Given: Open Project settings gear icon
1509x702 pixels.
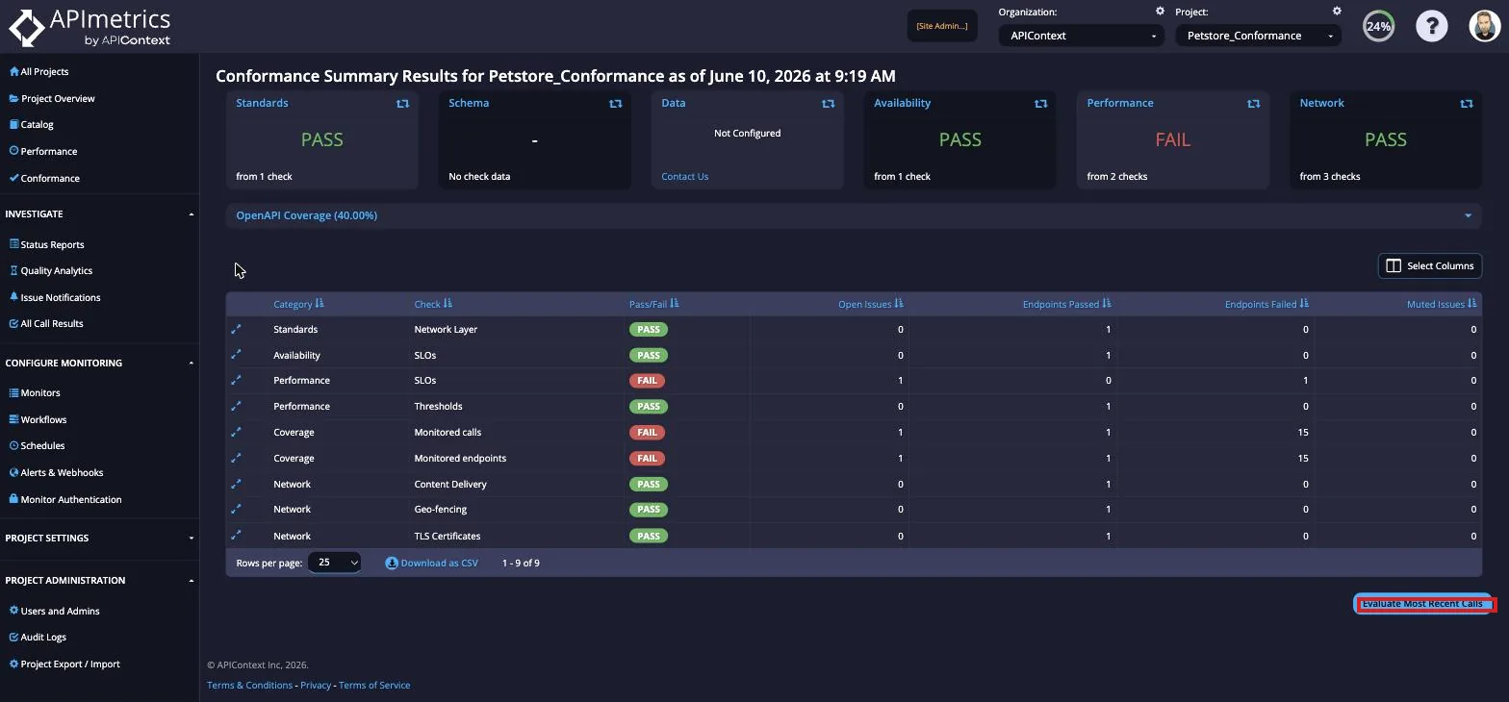Looking at the screenshot, I should point(1337,12).
